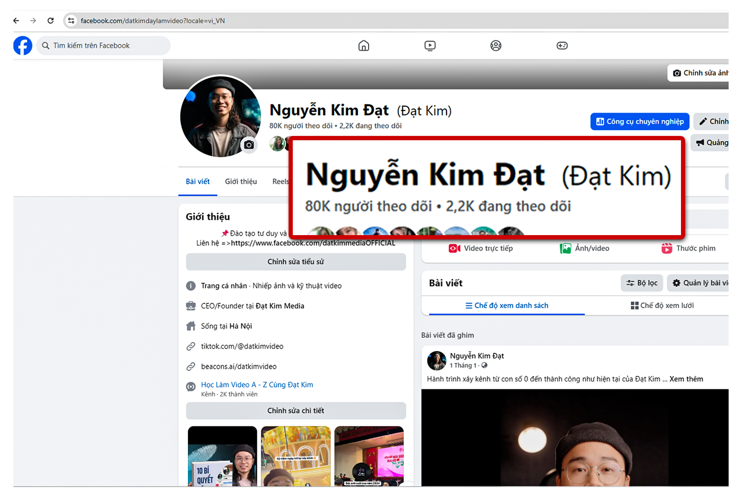Open the Bộ lọc posts filter
Viewport: 744px width, 496px height.
(x=642, y=283)
